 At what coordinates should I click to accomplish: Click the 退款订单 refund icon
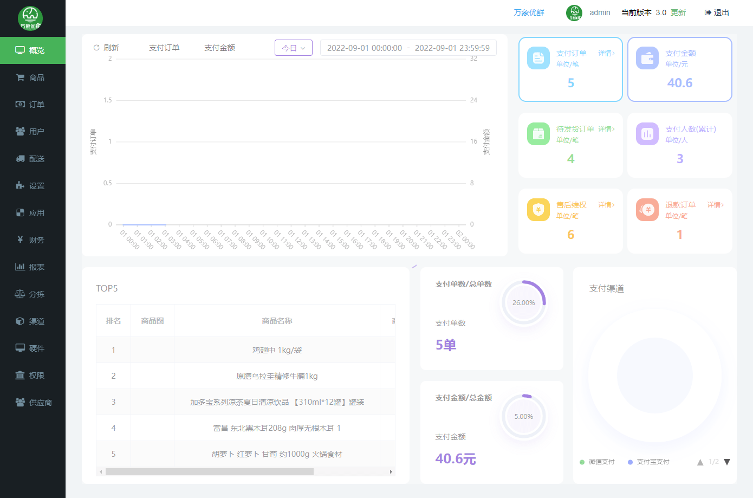647,210
